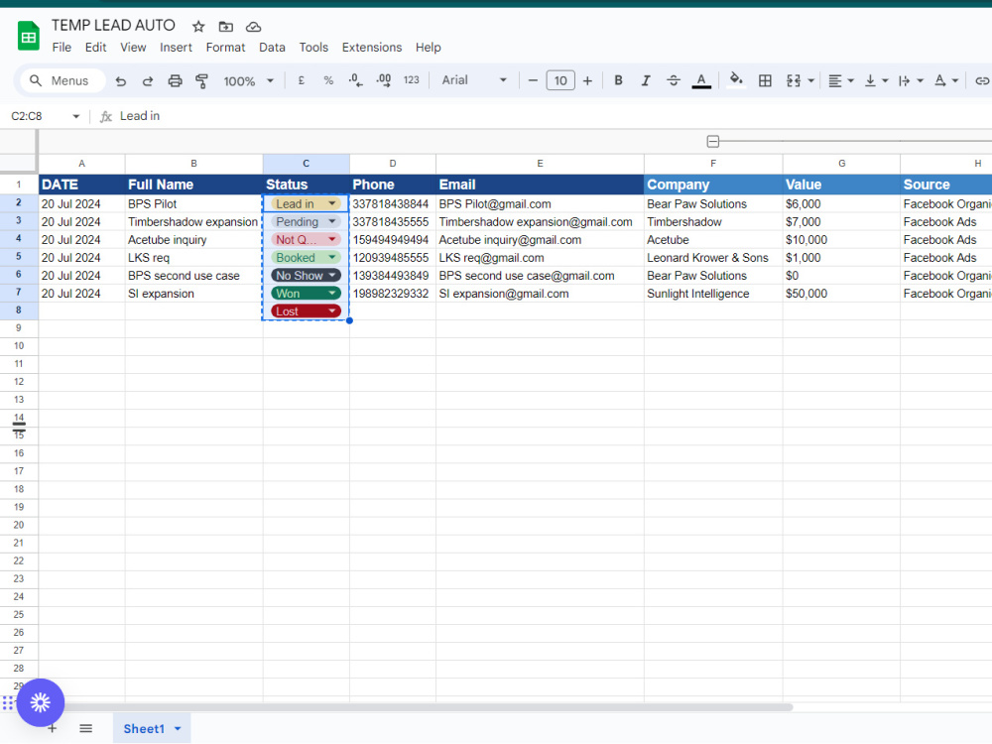Image resolution: width=992 pixels, height=744 pixels.
Task: Open the View menu
Action: coord(133,48)
